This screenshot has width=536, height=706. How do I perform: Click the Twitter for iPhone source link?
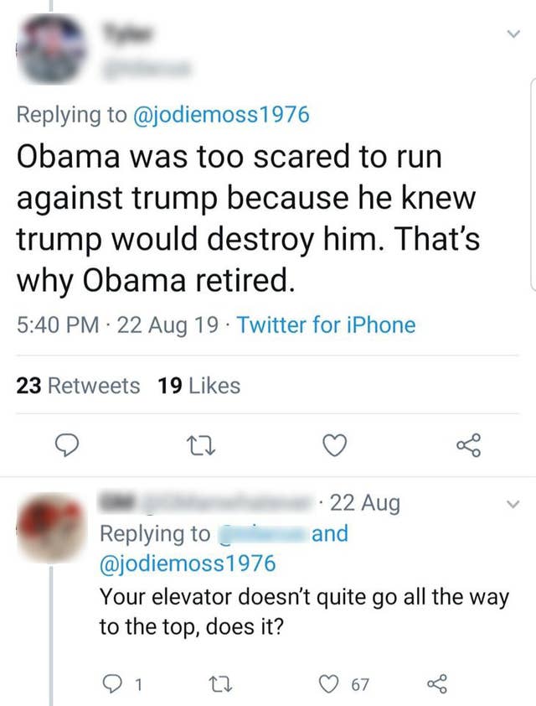pos(327,324)
